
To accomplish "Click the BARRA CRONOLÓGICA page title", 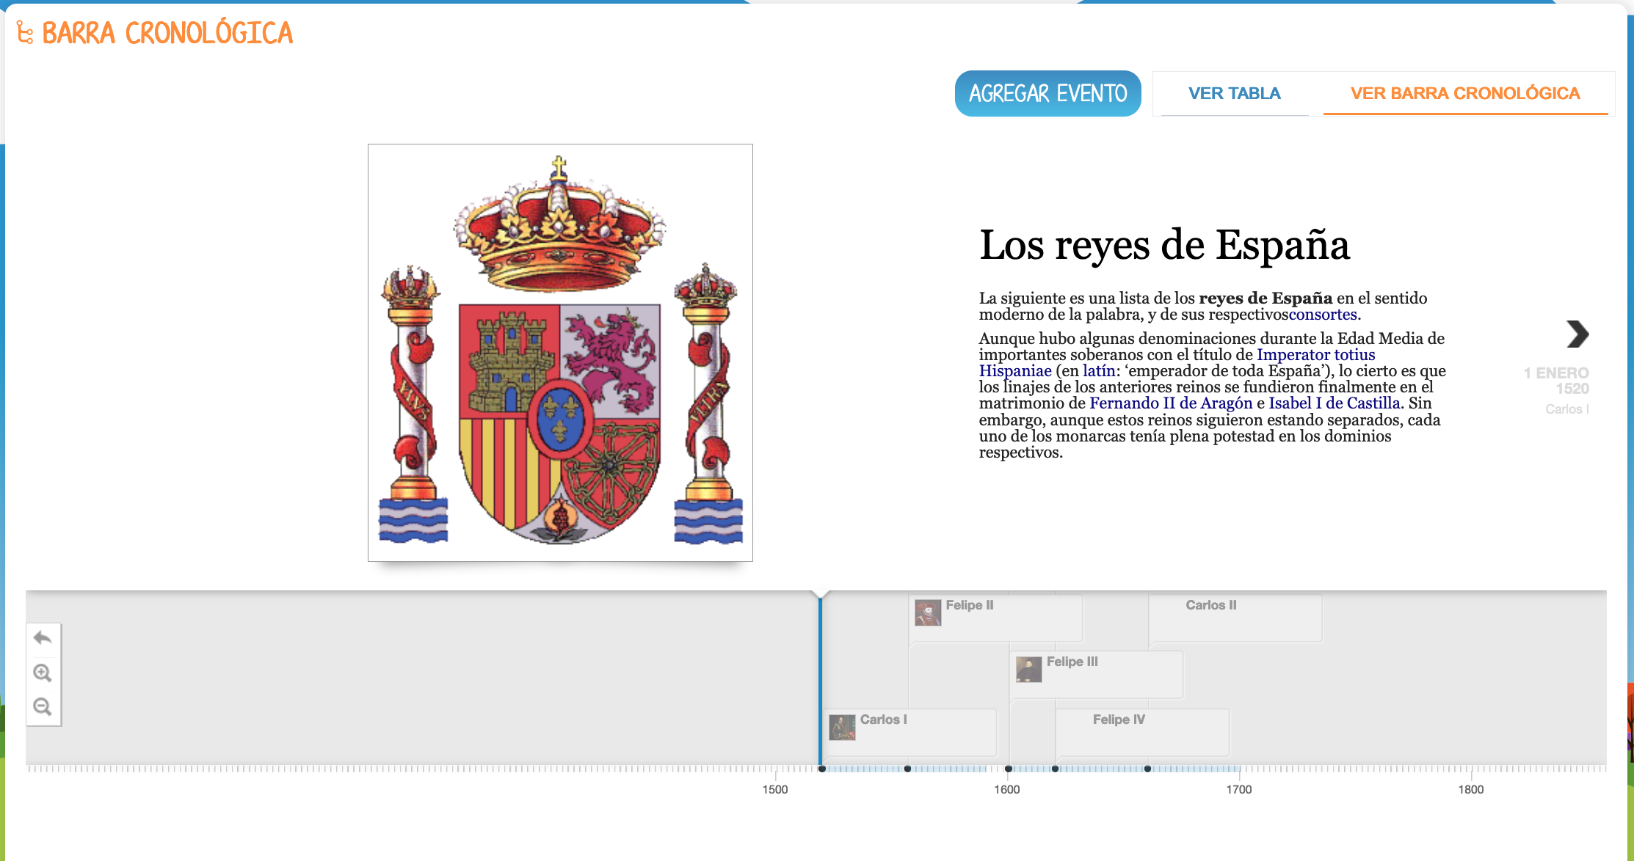I will 167,33.
